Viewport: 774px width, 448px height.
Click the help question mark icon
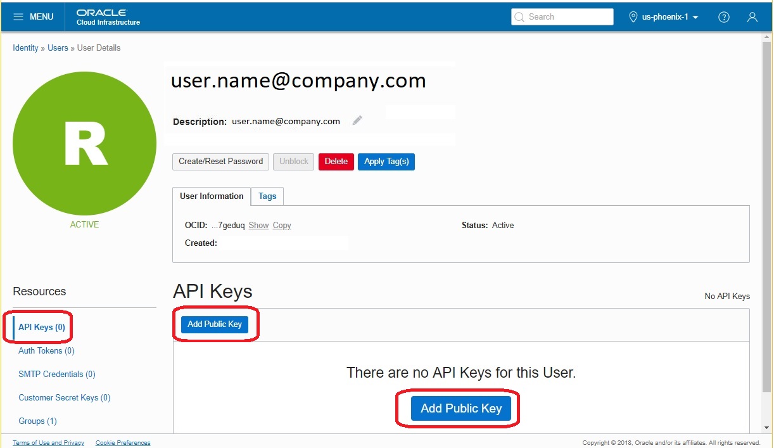[724, 16]
